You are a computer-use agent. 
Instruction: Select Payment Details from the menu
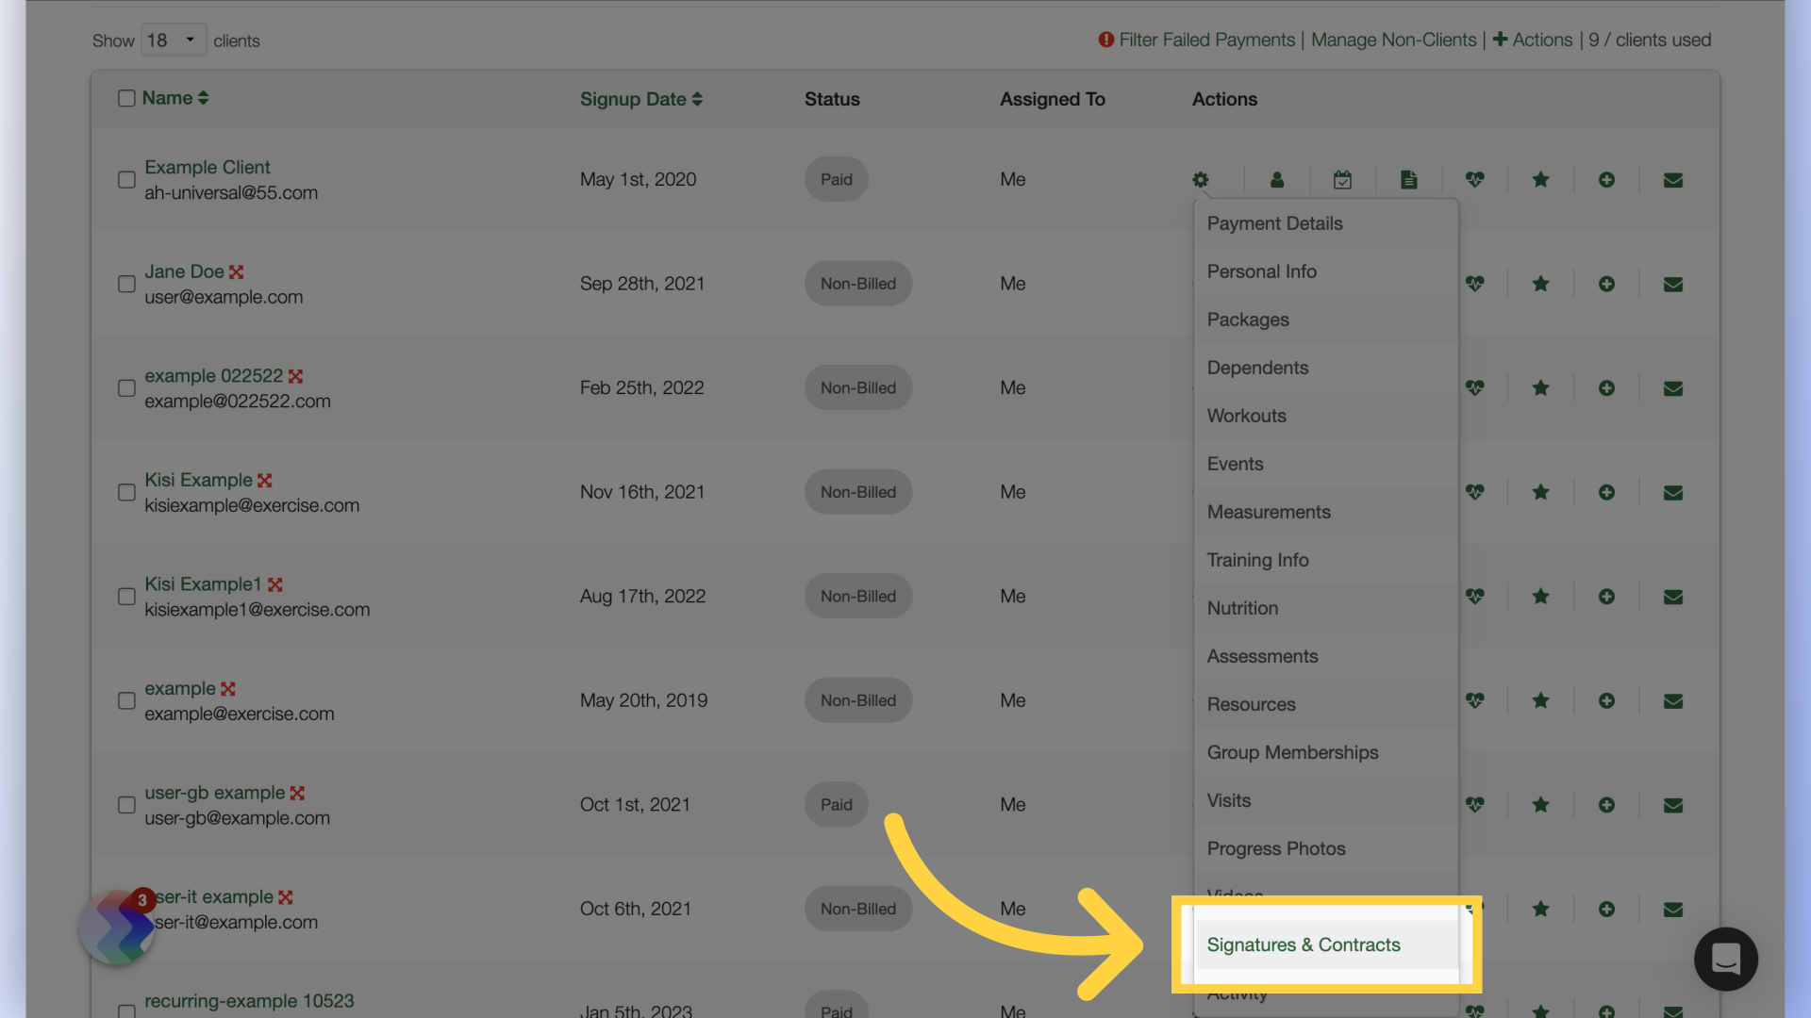(x=1325, y=223)
